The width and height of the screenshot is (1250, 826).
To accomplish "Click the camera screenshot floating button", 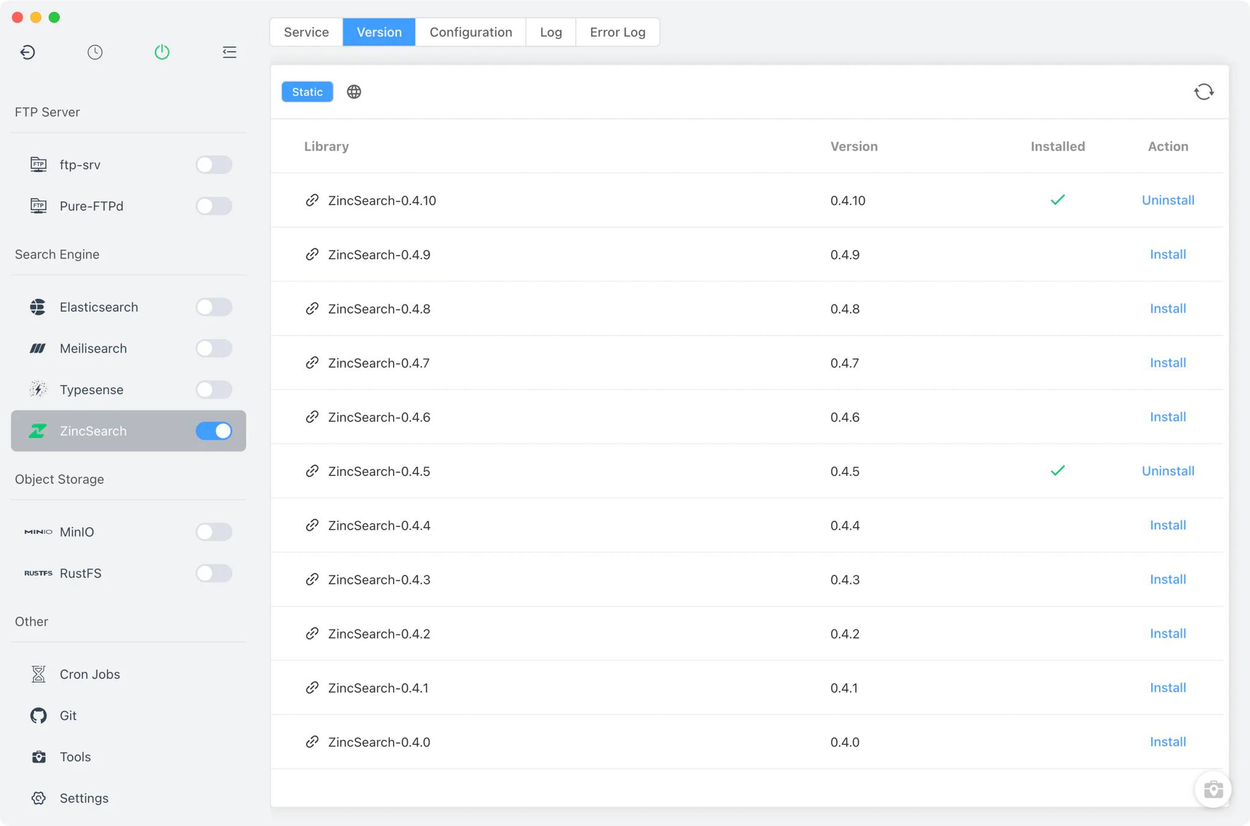I will [x=1213, y=789].
